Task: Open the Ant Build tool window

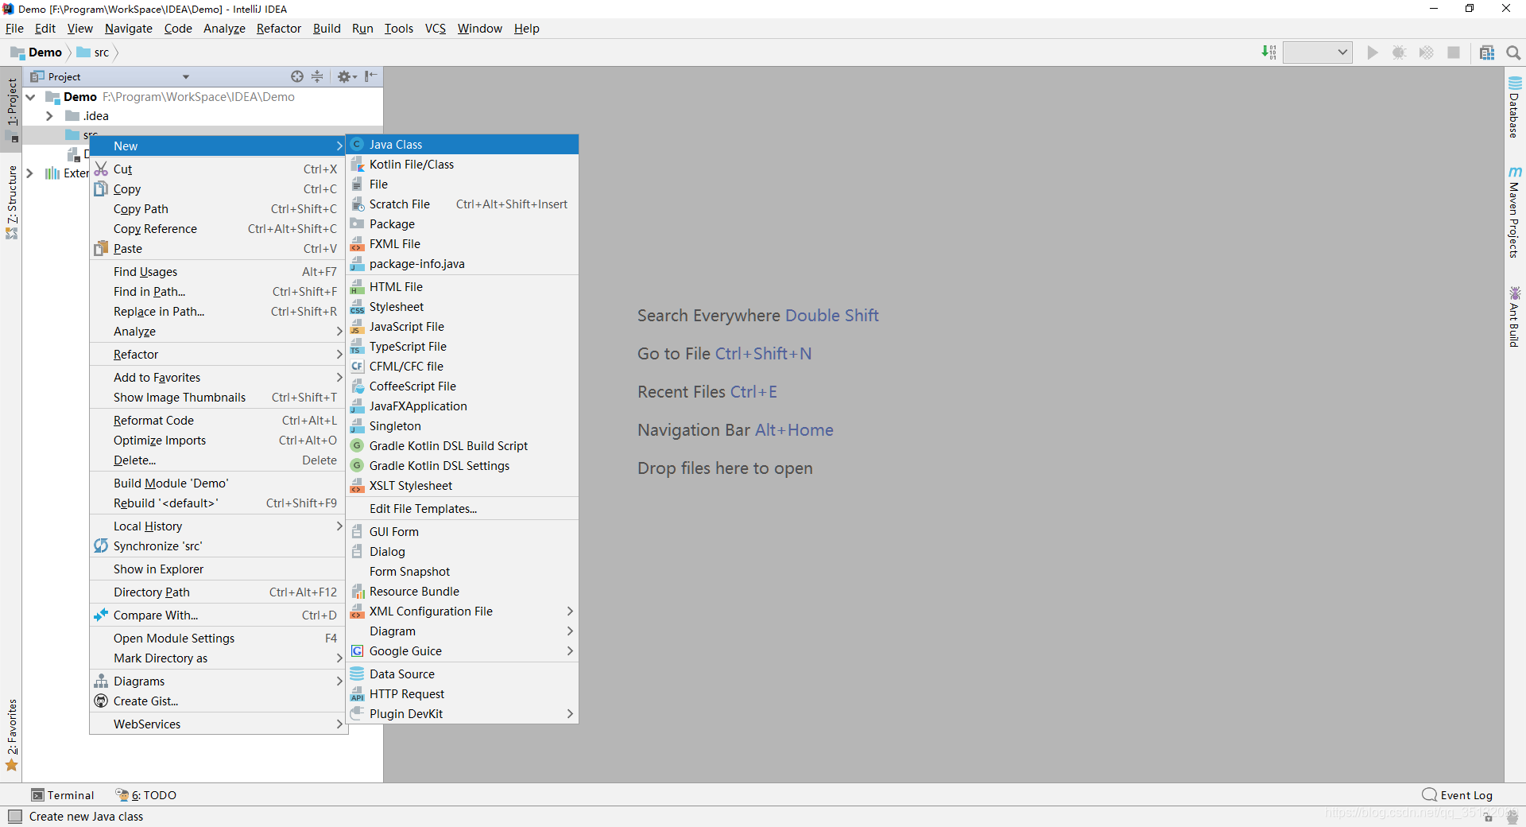Action: 1515,316
